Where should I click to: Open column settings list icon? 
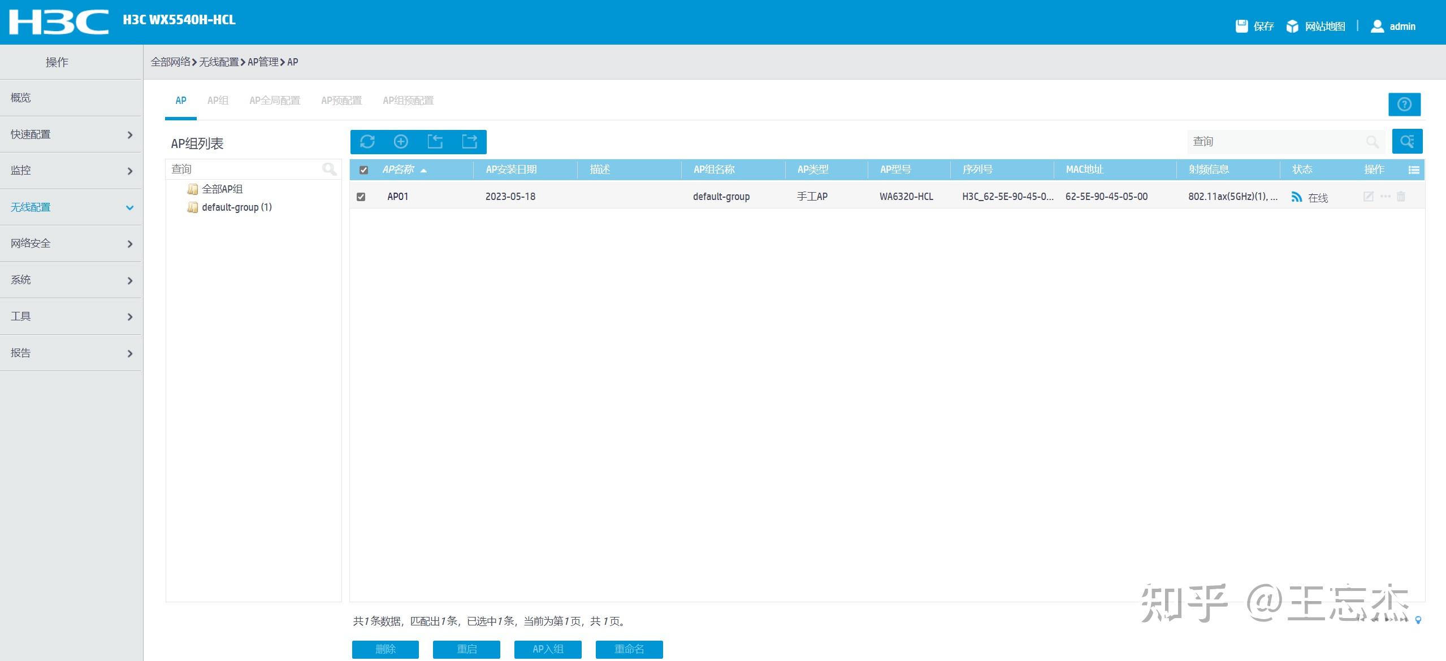coord(1413,170)
